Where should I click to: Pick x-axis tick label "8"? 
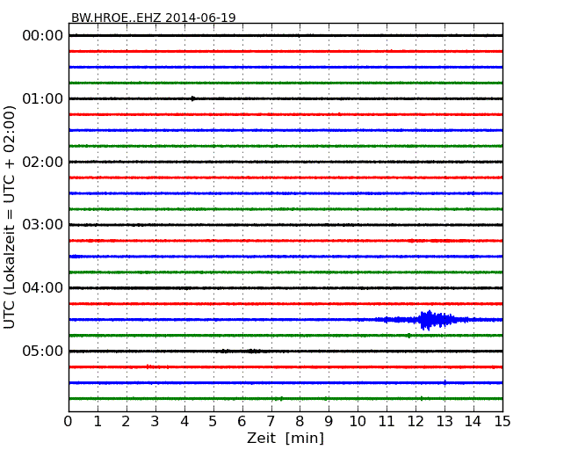pyautogui.click(x=300, y=422)
